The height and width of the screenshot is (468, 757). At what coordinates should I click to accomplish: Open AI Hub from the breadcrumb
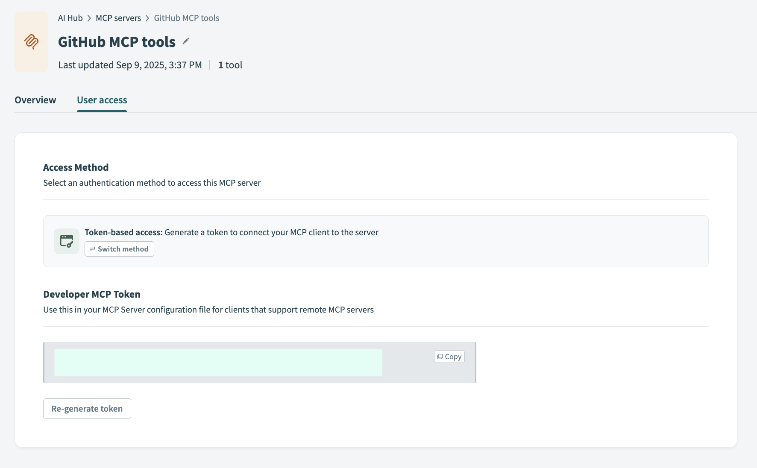pyautogui.click(x=70, y=18)
